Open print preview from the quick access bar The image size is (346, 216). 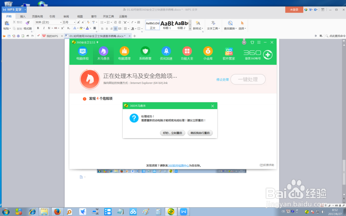point(23,36)
